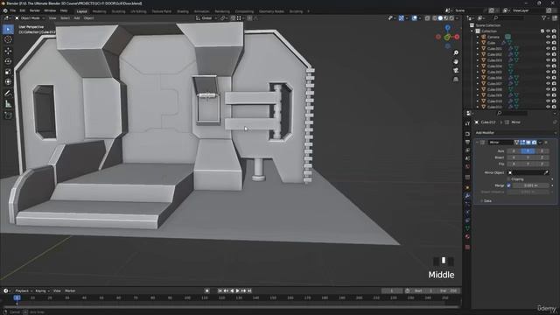Viewport: 560px width, 315px height.
Task: Hide Cube.003 using its eye icon
Action: (x=549, y=60)
